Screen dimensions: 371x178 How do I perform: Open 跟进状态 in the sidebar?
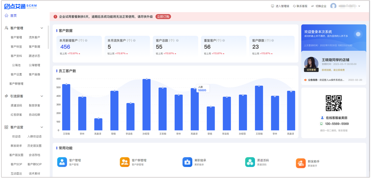tap(35, 56)
